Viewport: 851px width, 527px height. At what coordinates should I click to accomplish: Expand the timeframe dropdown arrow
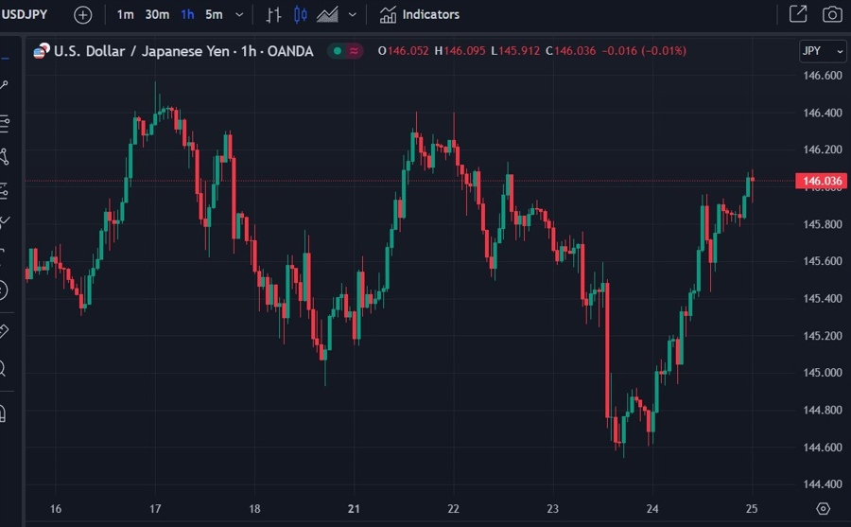(x=239, y=15)
